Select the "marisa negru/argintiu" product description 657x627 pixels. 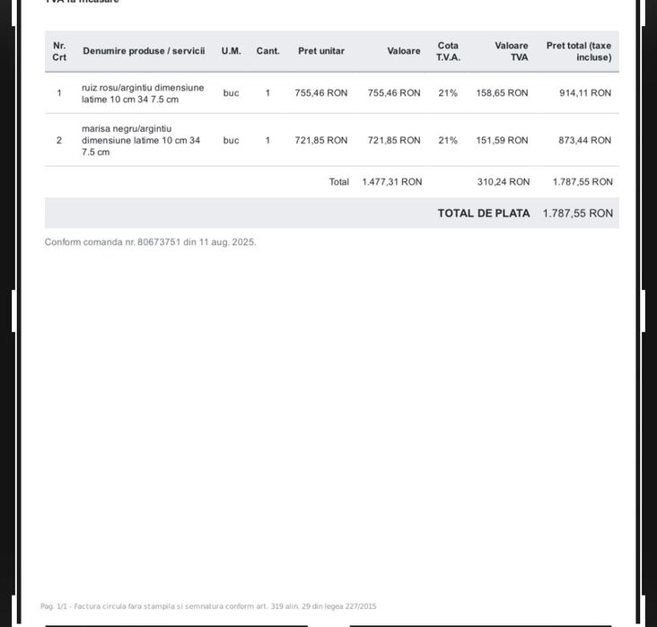pyautogui.click(x=141, y=140)
